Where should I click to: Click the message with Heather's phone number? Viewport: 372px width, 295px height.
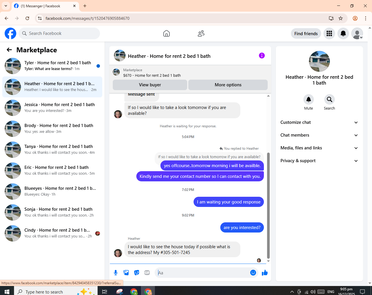(182, 249)
